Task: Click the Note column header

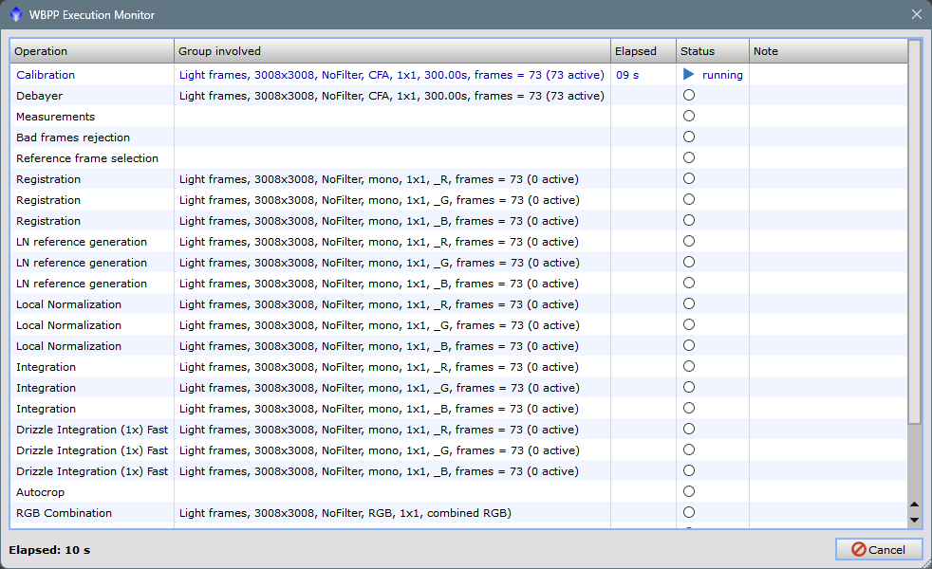Action: point(828,51)
